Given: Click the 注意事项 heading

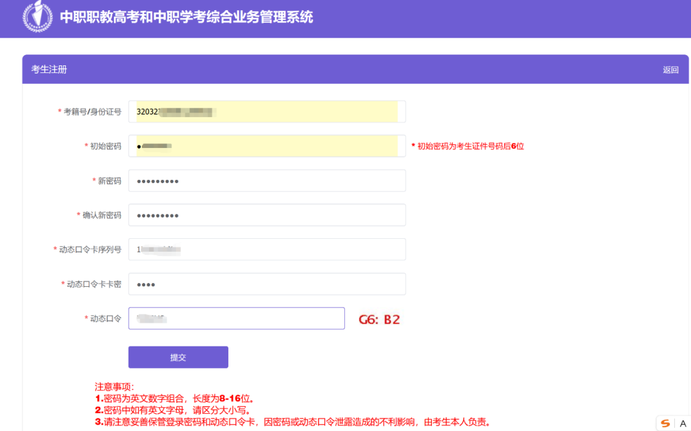Looking at the screenshot, I should (x=114, y=387).
